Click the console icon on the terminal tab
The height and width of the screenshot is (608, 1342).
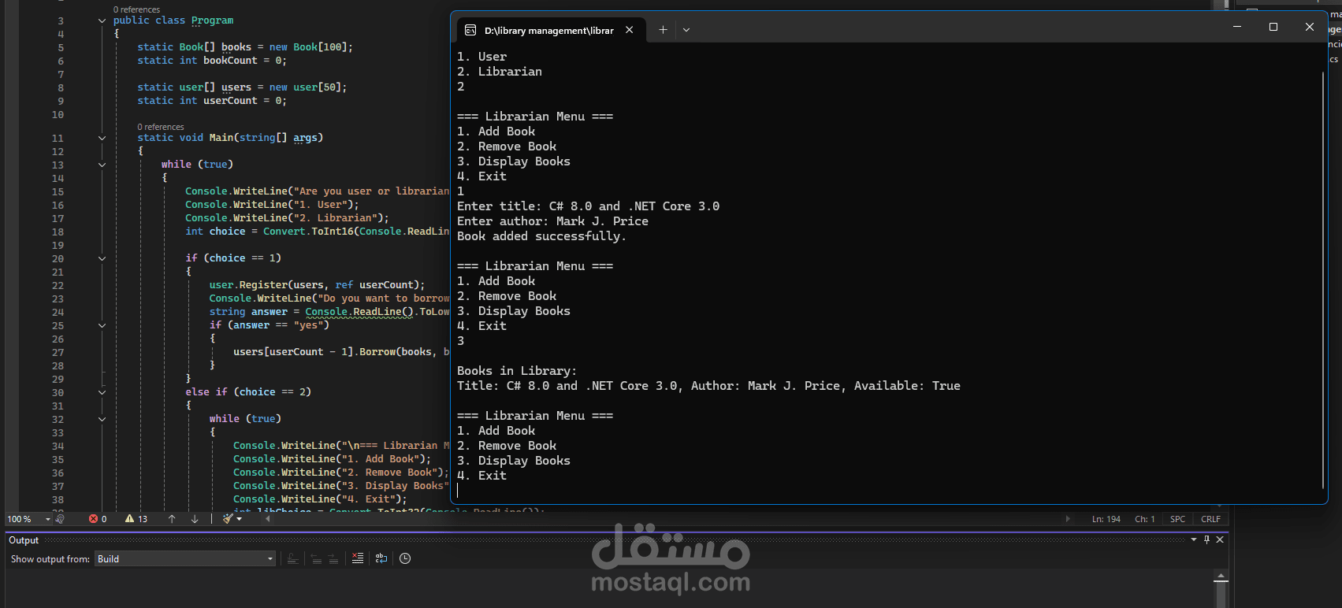point(470,30)
